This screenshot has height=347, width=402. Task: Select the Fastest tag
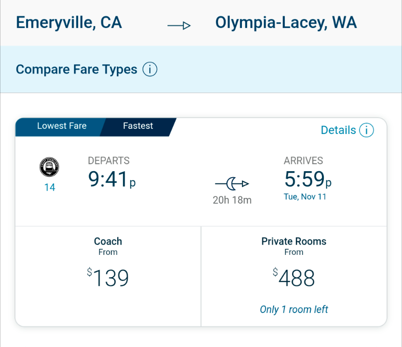coord(138,126)
